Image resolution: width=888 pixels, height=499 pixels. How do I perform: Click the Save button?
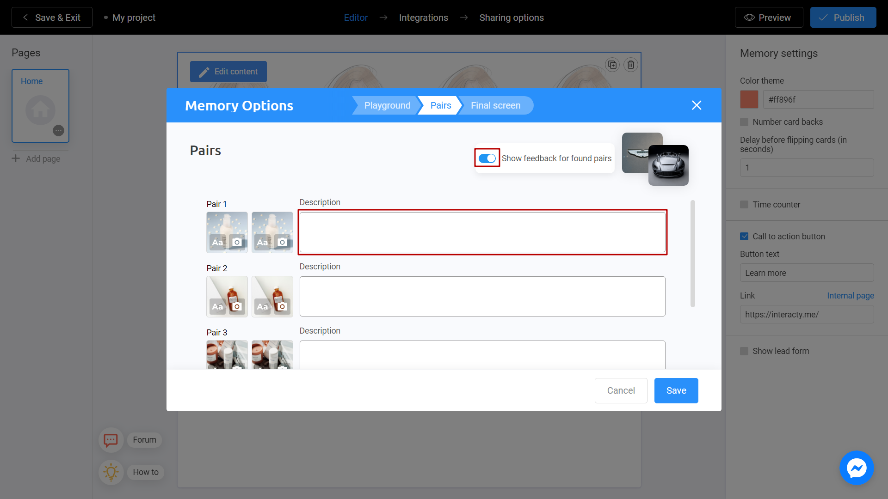pos(676,390)
